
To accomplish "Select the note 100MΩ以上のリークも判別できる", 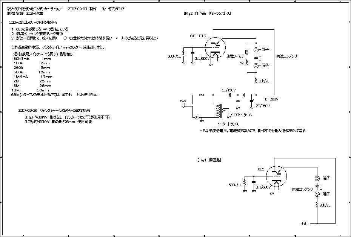I will click(33, 23).
